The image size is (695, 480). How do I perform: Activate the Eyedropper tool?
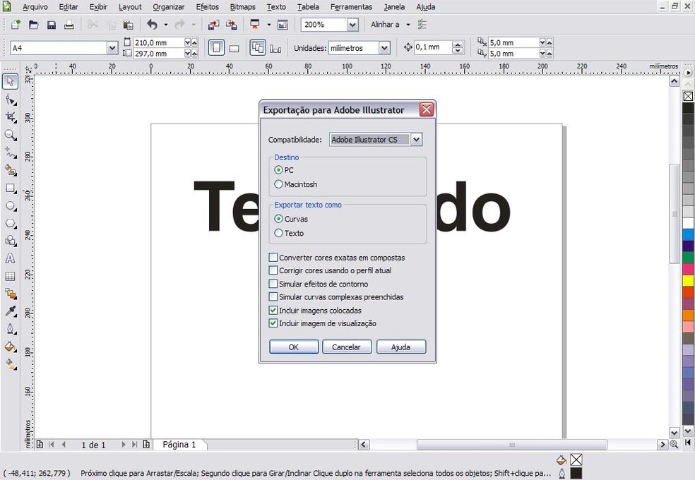[x=10, y=309]
